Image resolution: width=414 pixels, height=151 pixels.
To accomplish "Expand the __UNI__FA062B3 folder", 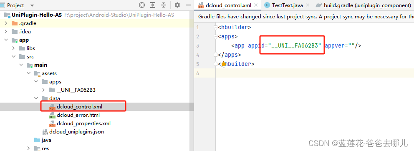I will click(43, 90).
